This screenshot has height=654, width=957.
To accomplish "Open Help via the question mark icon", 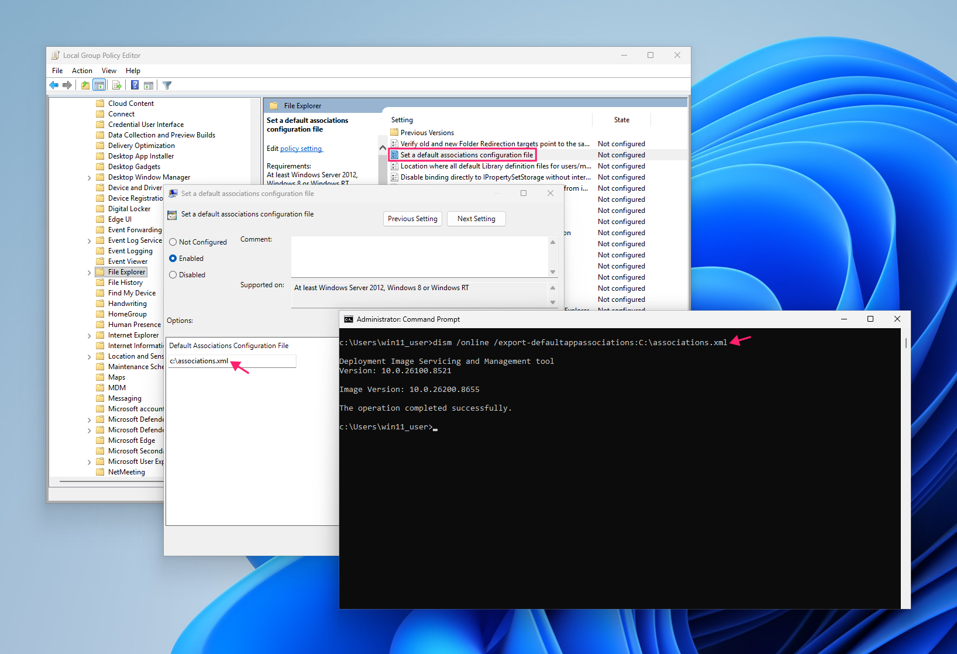I will (x=135, y=85).
